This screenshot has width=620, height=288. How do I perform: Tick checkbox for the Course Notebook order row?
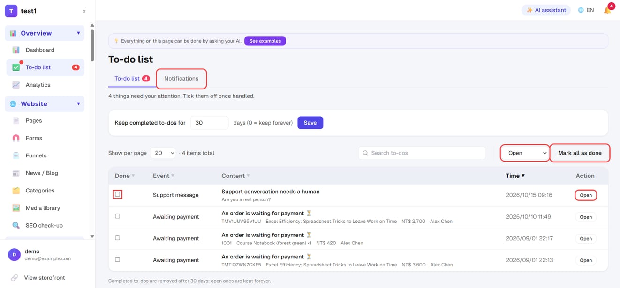[x=117, y=238]
